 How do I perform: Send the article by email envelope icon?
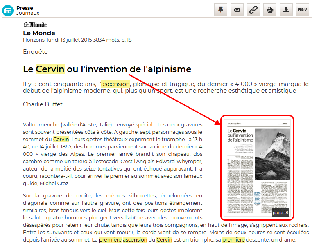click(237, 10)
